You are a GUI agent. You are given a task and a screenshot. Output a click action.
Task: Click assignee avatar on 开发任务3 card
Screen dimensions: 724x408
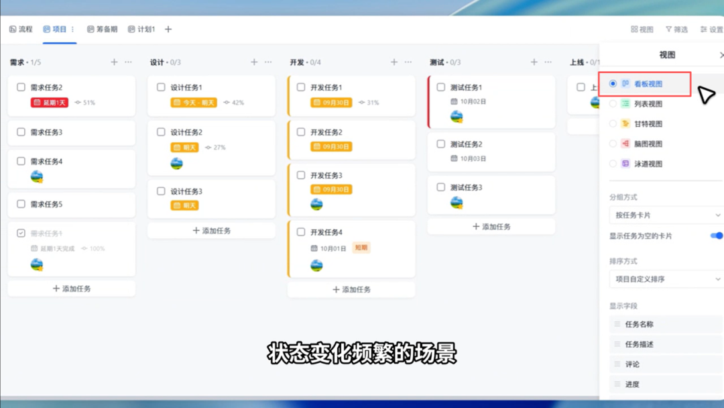tap(316, 204)
